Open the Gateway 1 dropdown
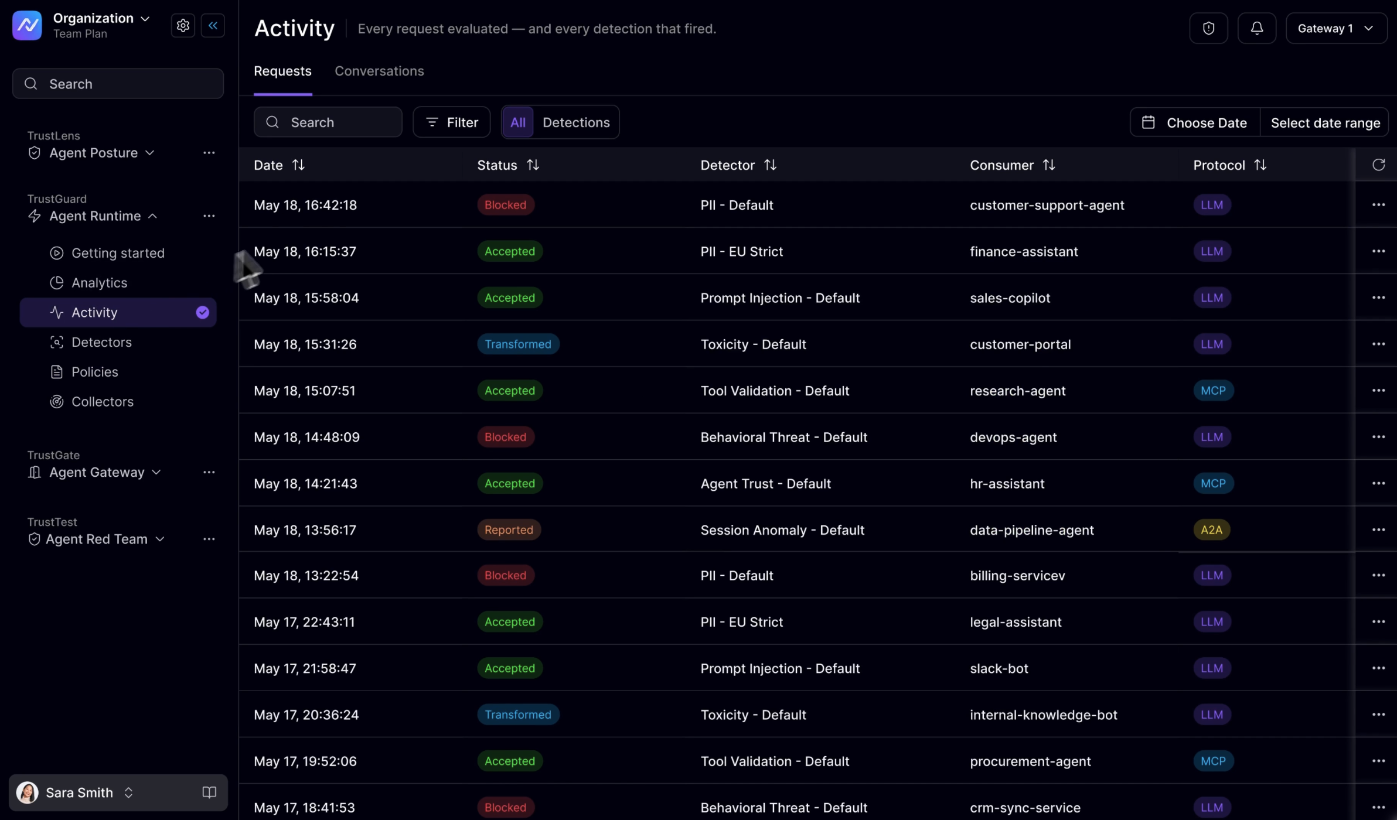The height and width of the screenshot is (820, 1397). (x=1336, y=28)
